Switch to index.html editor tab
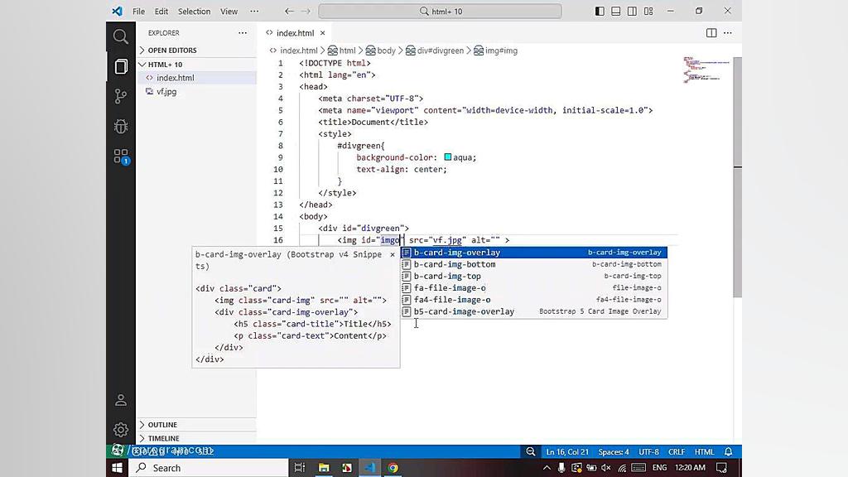The image size is (848, 477). point(296,33)
